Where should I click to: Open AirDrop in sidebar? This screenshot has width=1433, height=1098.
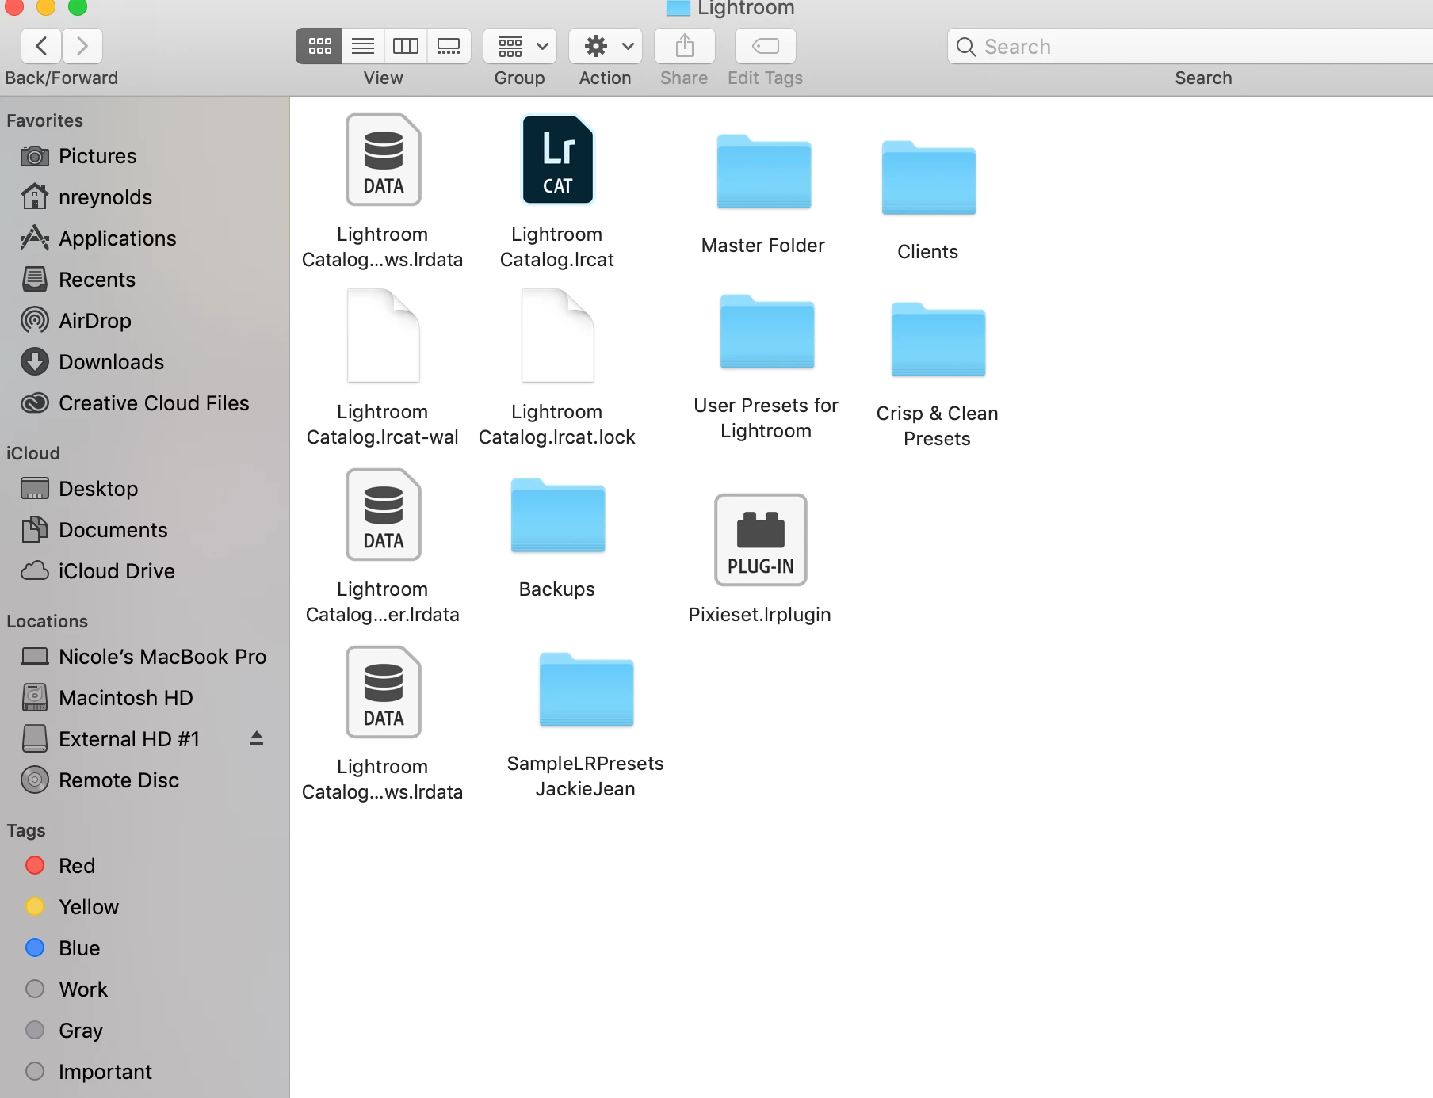coord(144,321)
